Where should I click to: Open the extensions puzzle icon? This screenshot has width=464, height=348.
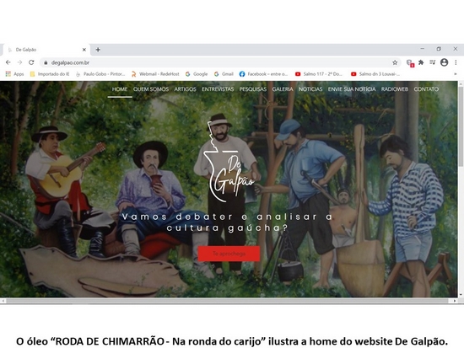(x=421, y=62)
